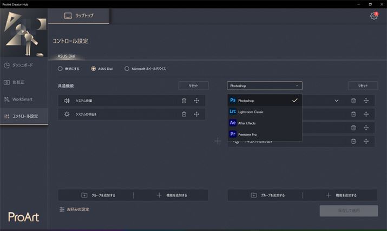Click the plus icon between the panels

click(218, 141)
